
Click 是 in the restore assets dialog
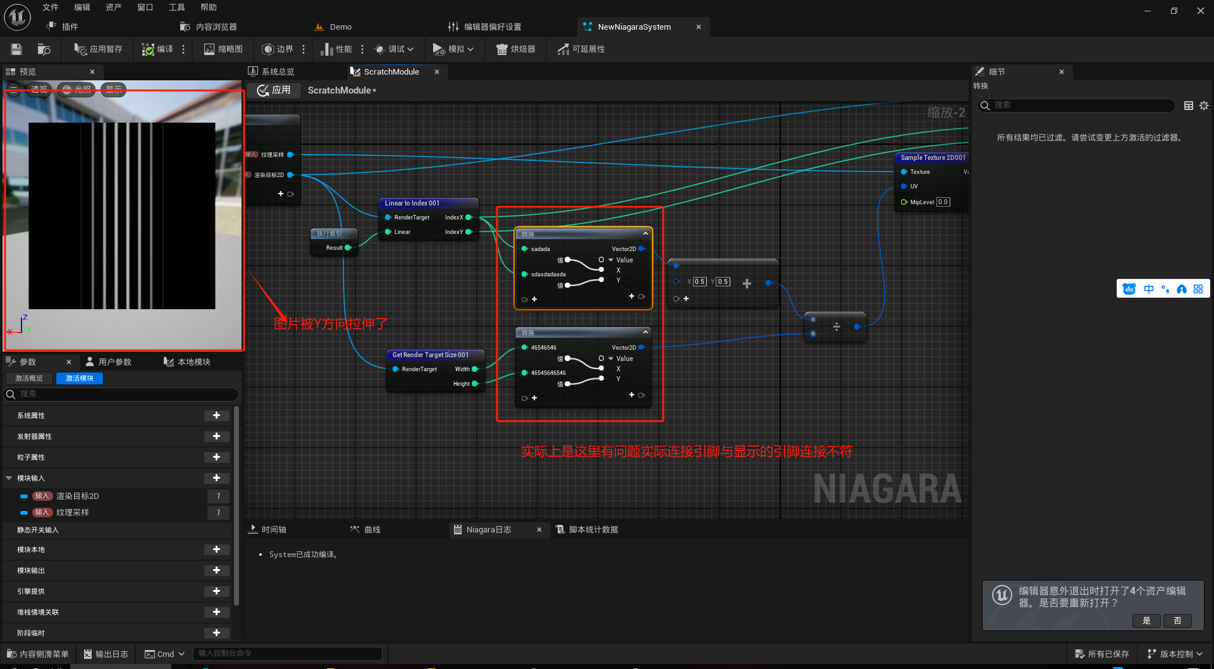pyautogui.click(x=1146, y=621)
